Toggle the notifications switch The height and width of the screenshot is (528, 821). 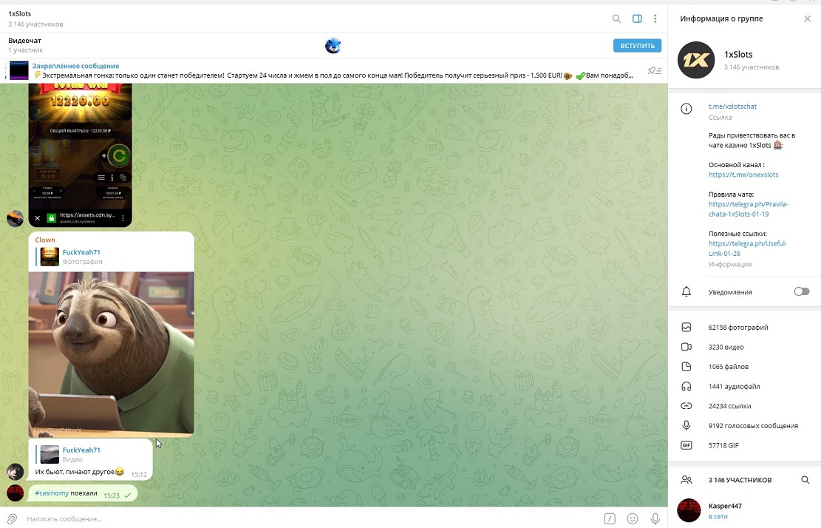(802, 292)
